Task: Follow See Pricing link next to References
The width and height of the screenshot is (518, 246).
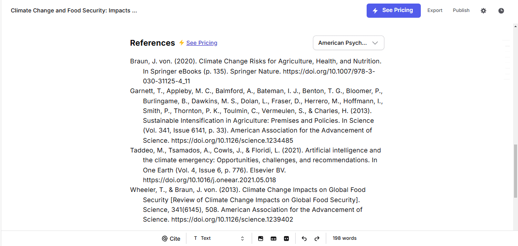Action: (x=202, y=43)
